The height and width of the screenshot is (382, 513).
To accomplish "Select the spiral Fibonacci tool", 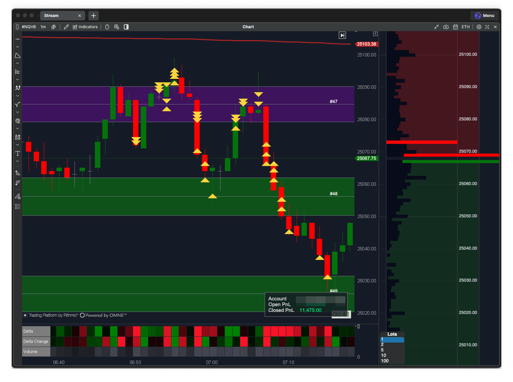I will coord(18,121).
